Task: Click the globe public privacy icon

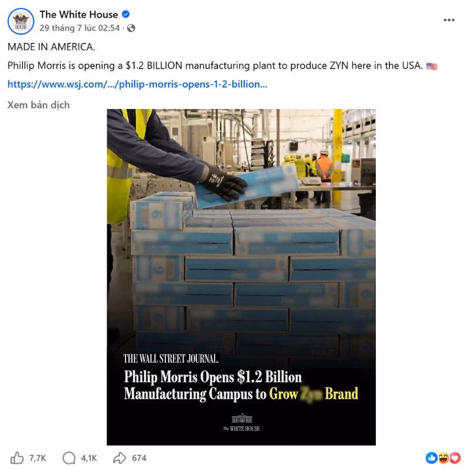Action: pyautogui.click(x=131, y=28)
